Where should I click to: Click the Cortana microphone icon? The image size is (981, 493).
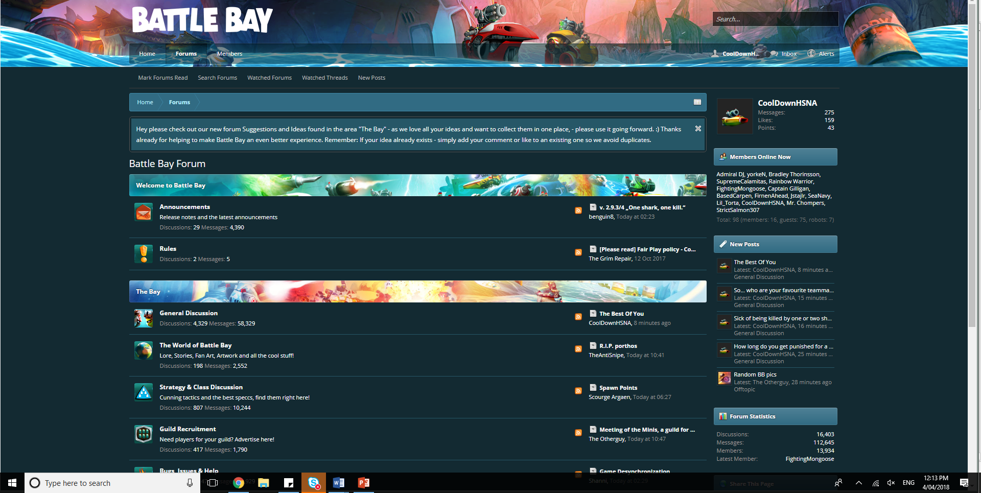(190, 483)
